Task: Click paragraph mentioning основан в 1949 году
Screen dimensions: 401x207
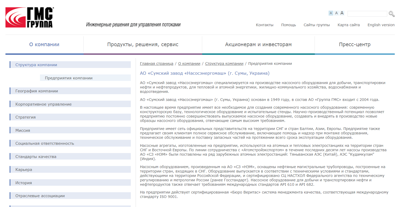Action: click(260, 100)
